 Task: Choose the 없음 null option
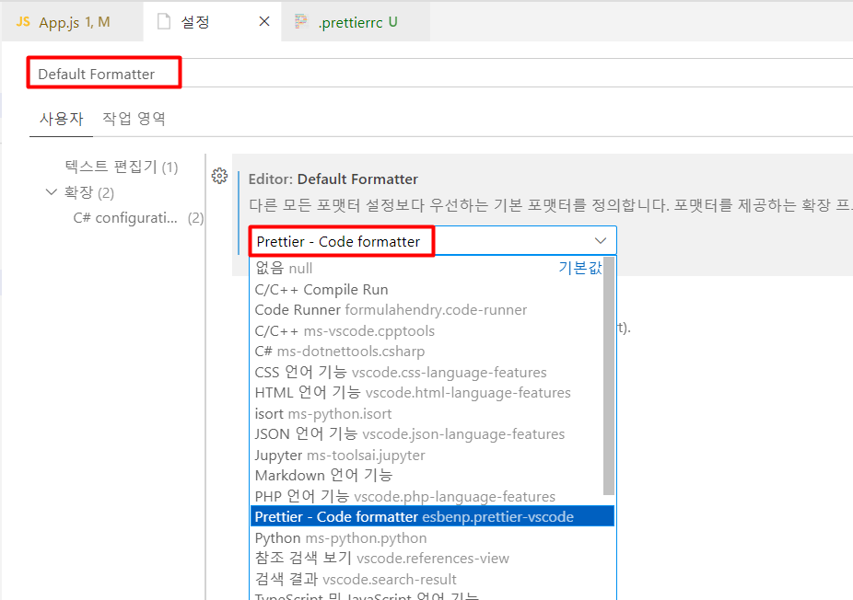(x=427, y=268)
